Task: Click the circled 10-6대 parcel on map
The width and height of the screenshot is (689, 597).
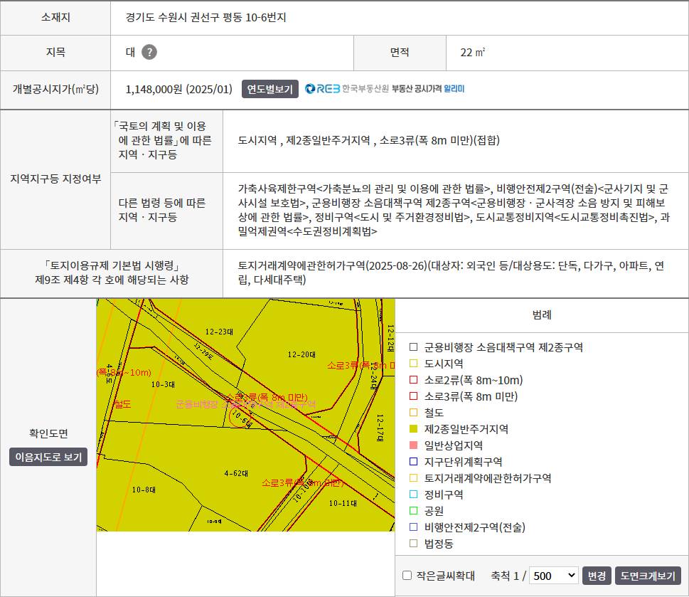Action: click(241, 417)
